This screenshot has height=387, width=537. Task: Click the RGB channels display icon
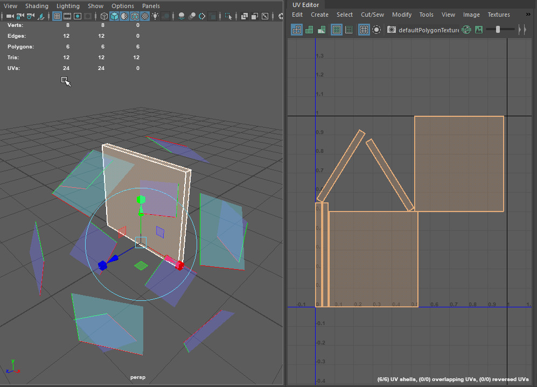pos(466,30)
